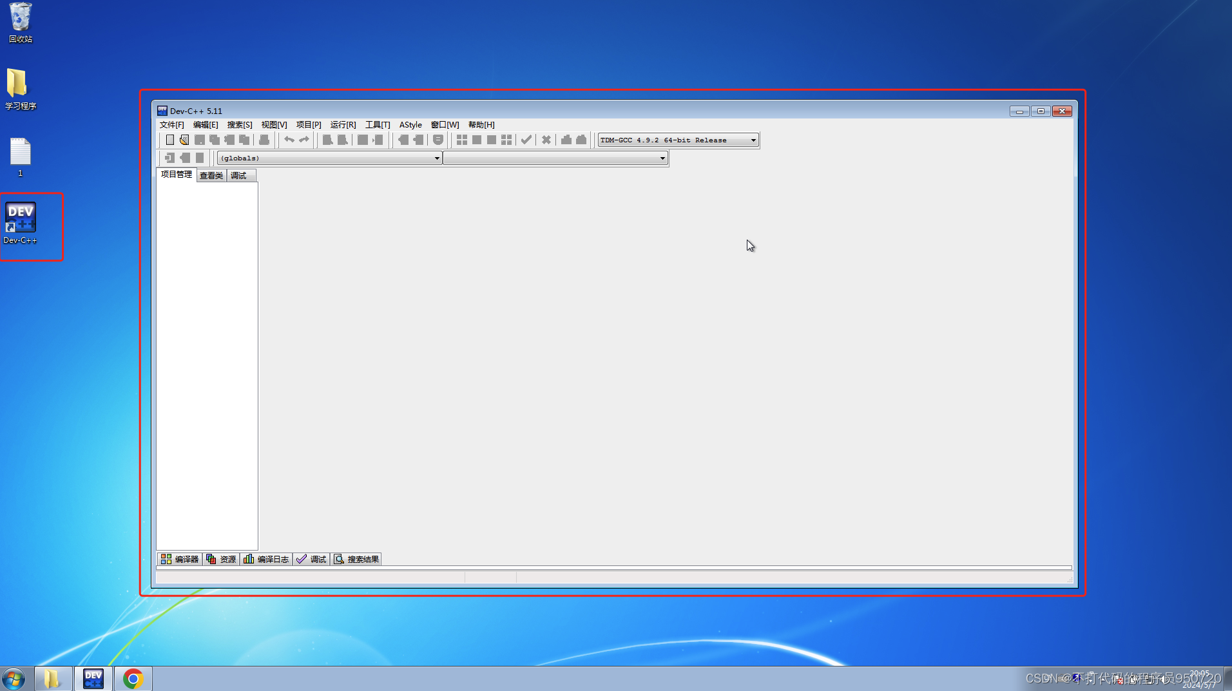Screen dimensions: 1232x691
Task: Open the 编译日志 bottom tab
Action: 266,559
